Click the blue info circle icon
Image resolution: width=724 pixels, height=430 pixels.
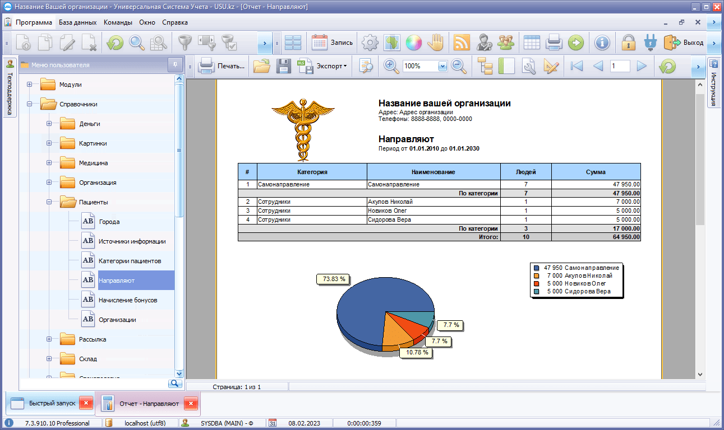[602, 43]
